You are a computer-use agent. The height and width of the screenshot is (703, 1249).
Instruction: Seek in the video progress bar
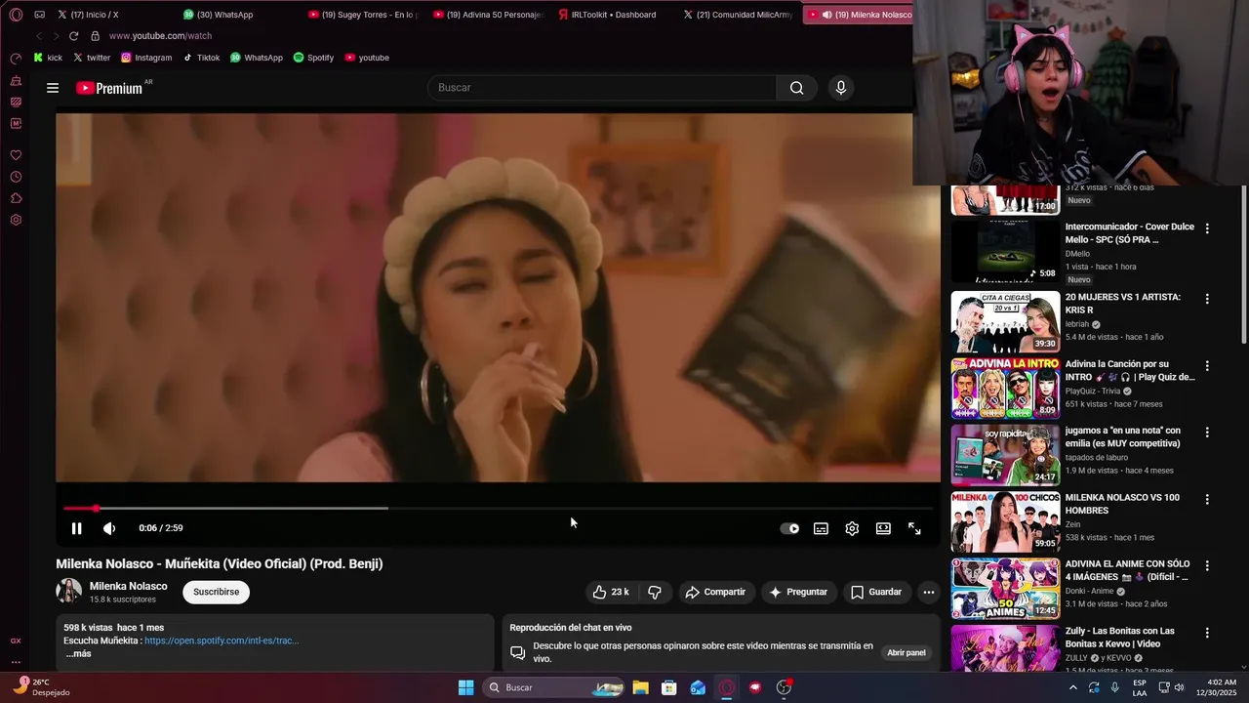coord(498,508)
